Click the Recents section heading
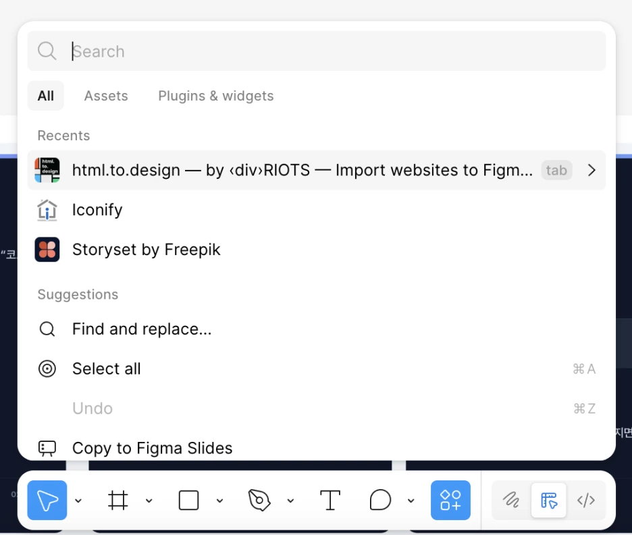Image resolution: width=632 pixels, height=535 pixels. (63, 136)
